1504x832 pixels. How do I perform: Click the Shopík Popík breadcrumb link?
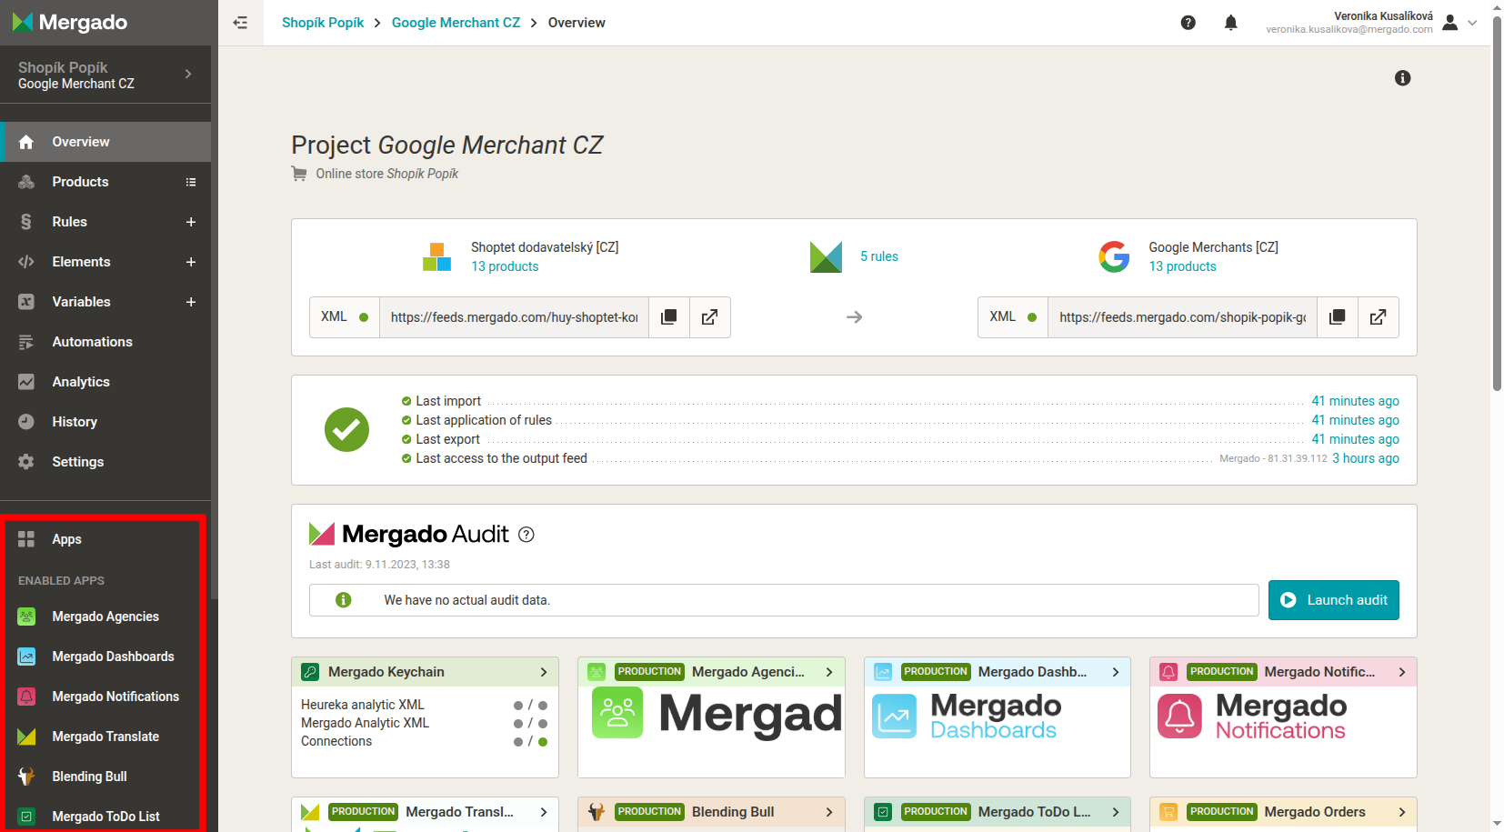coord(323,23)
